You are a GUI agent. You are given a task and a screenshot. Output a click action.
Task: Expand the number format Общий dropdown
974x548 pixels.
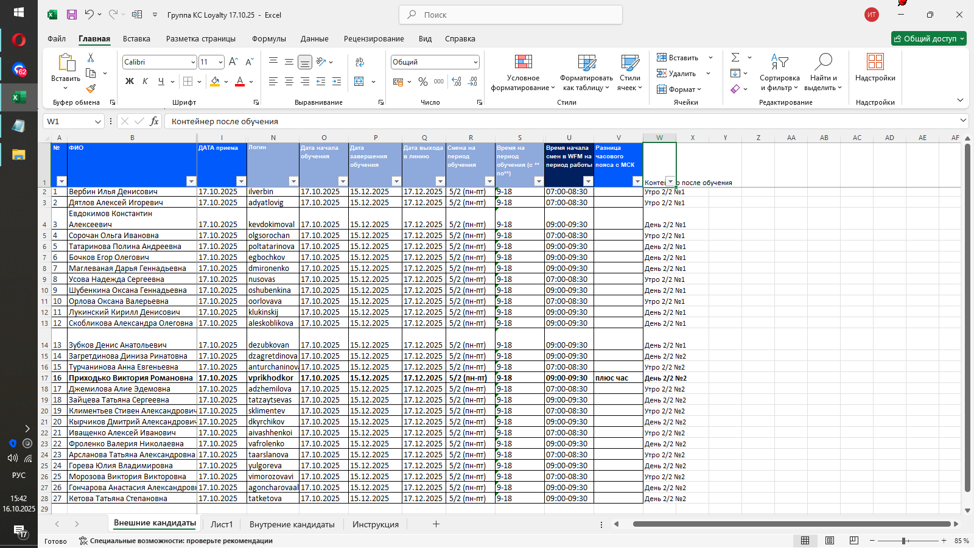[x=475, y=62]
